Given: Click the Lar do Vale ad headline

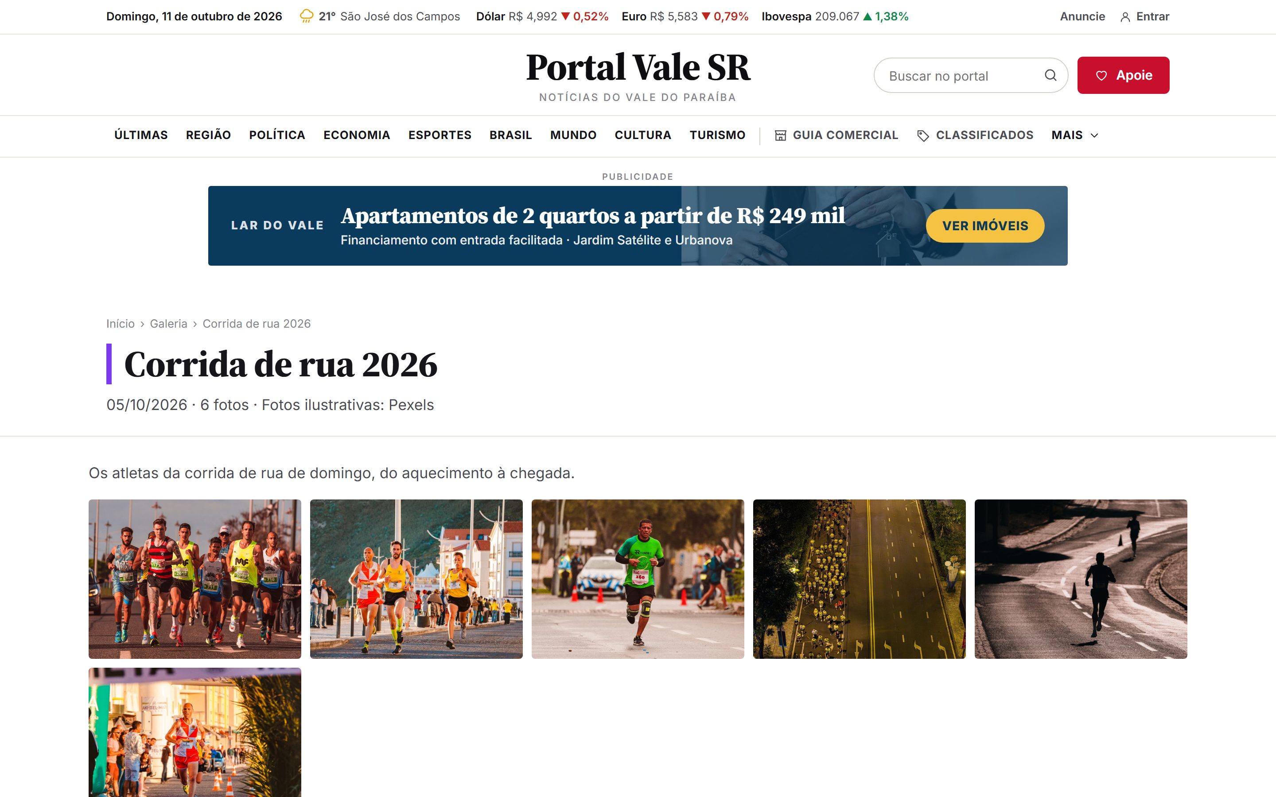Looking at the screenshot, I should [x=593, y=216].
